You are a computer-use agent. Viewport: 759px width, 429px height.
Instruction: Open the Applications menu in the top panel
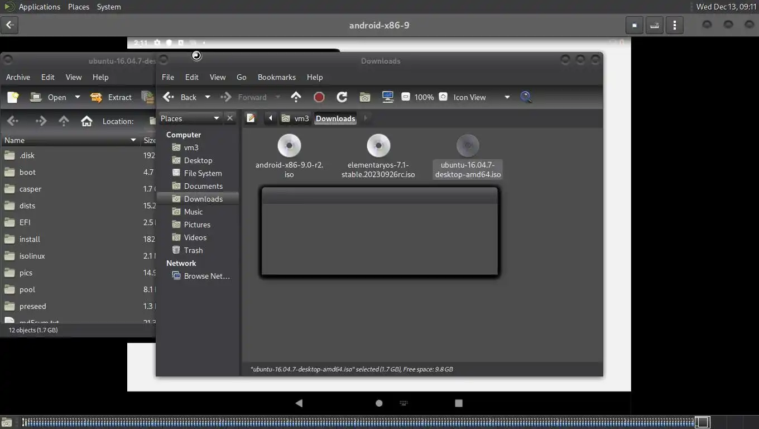pyautogui.click(x=39, y=7)
